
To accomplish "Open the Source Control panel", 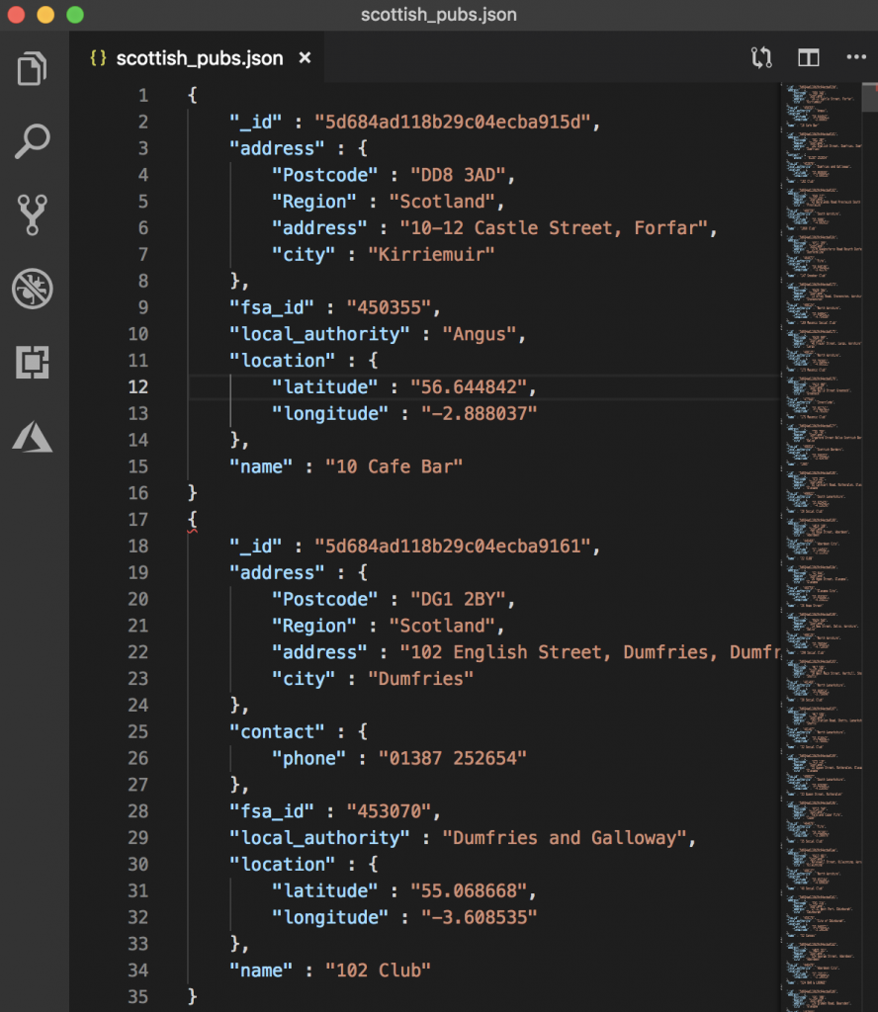I will coord(33,214).
